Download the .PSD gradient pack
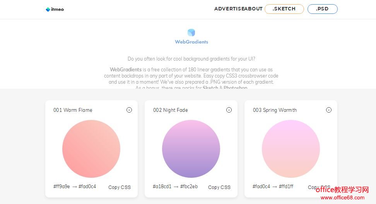 click(x=322, y=9)
